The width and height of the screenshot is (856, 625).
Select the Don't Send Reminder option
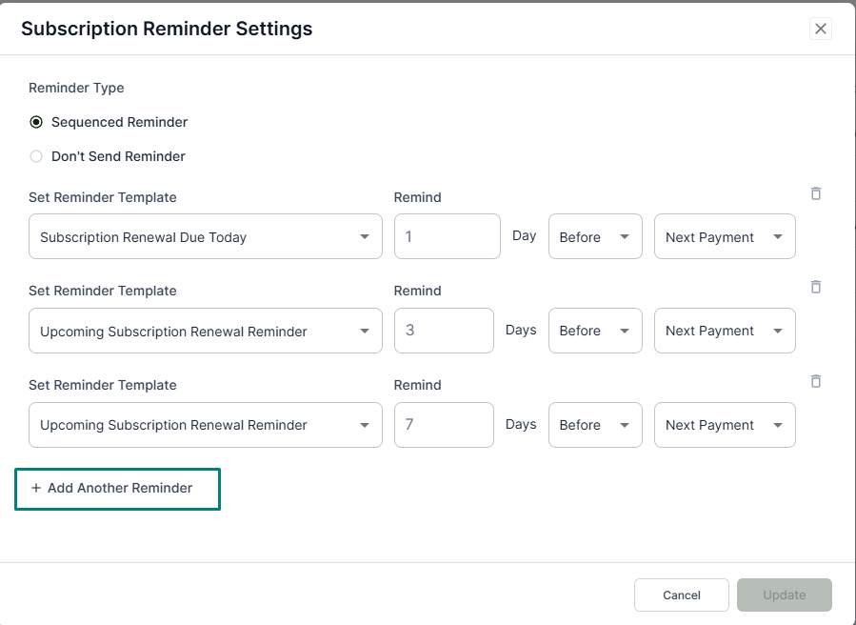(x=36, y=156)
